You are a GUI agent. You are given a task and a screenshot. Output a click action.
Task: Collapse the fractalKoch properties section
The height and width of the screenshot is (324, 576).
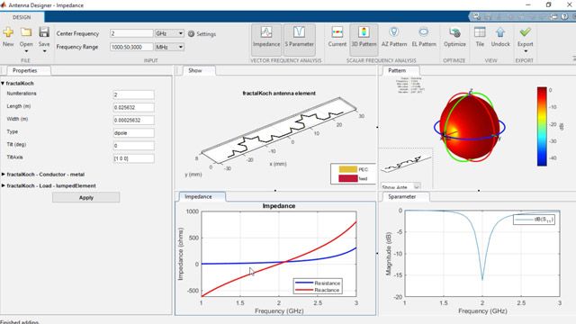click(3, 84)
